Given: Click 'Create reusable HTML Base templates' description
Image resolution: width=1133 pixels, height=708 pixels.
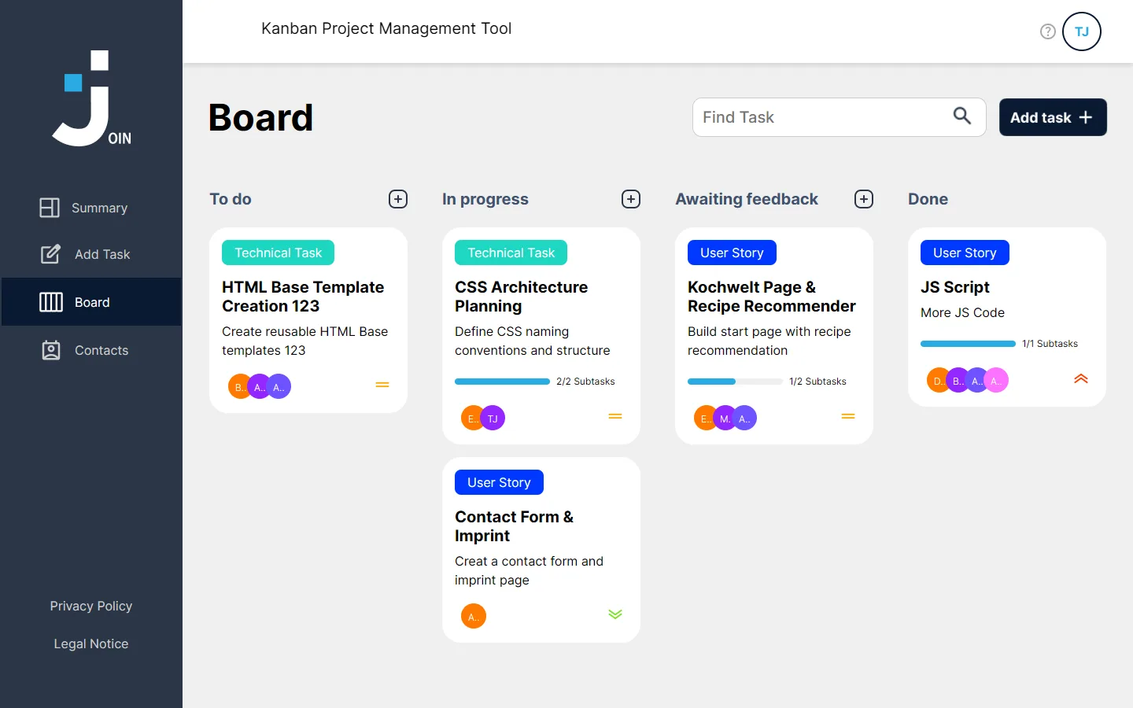Looking at the screenshot, I should 304,341.
